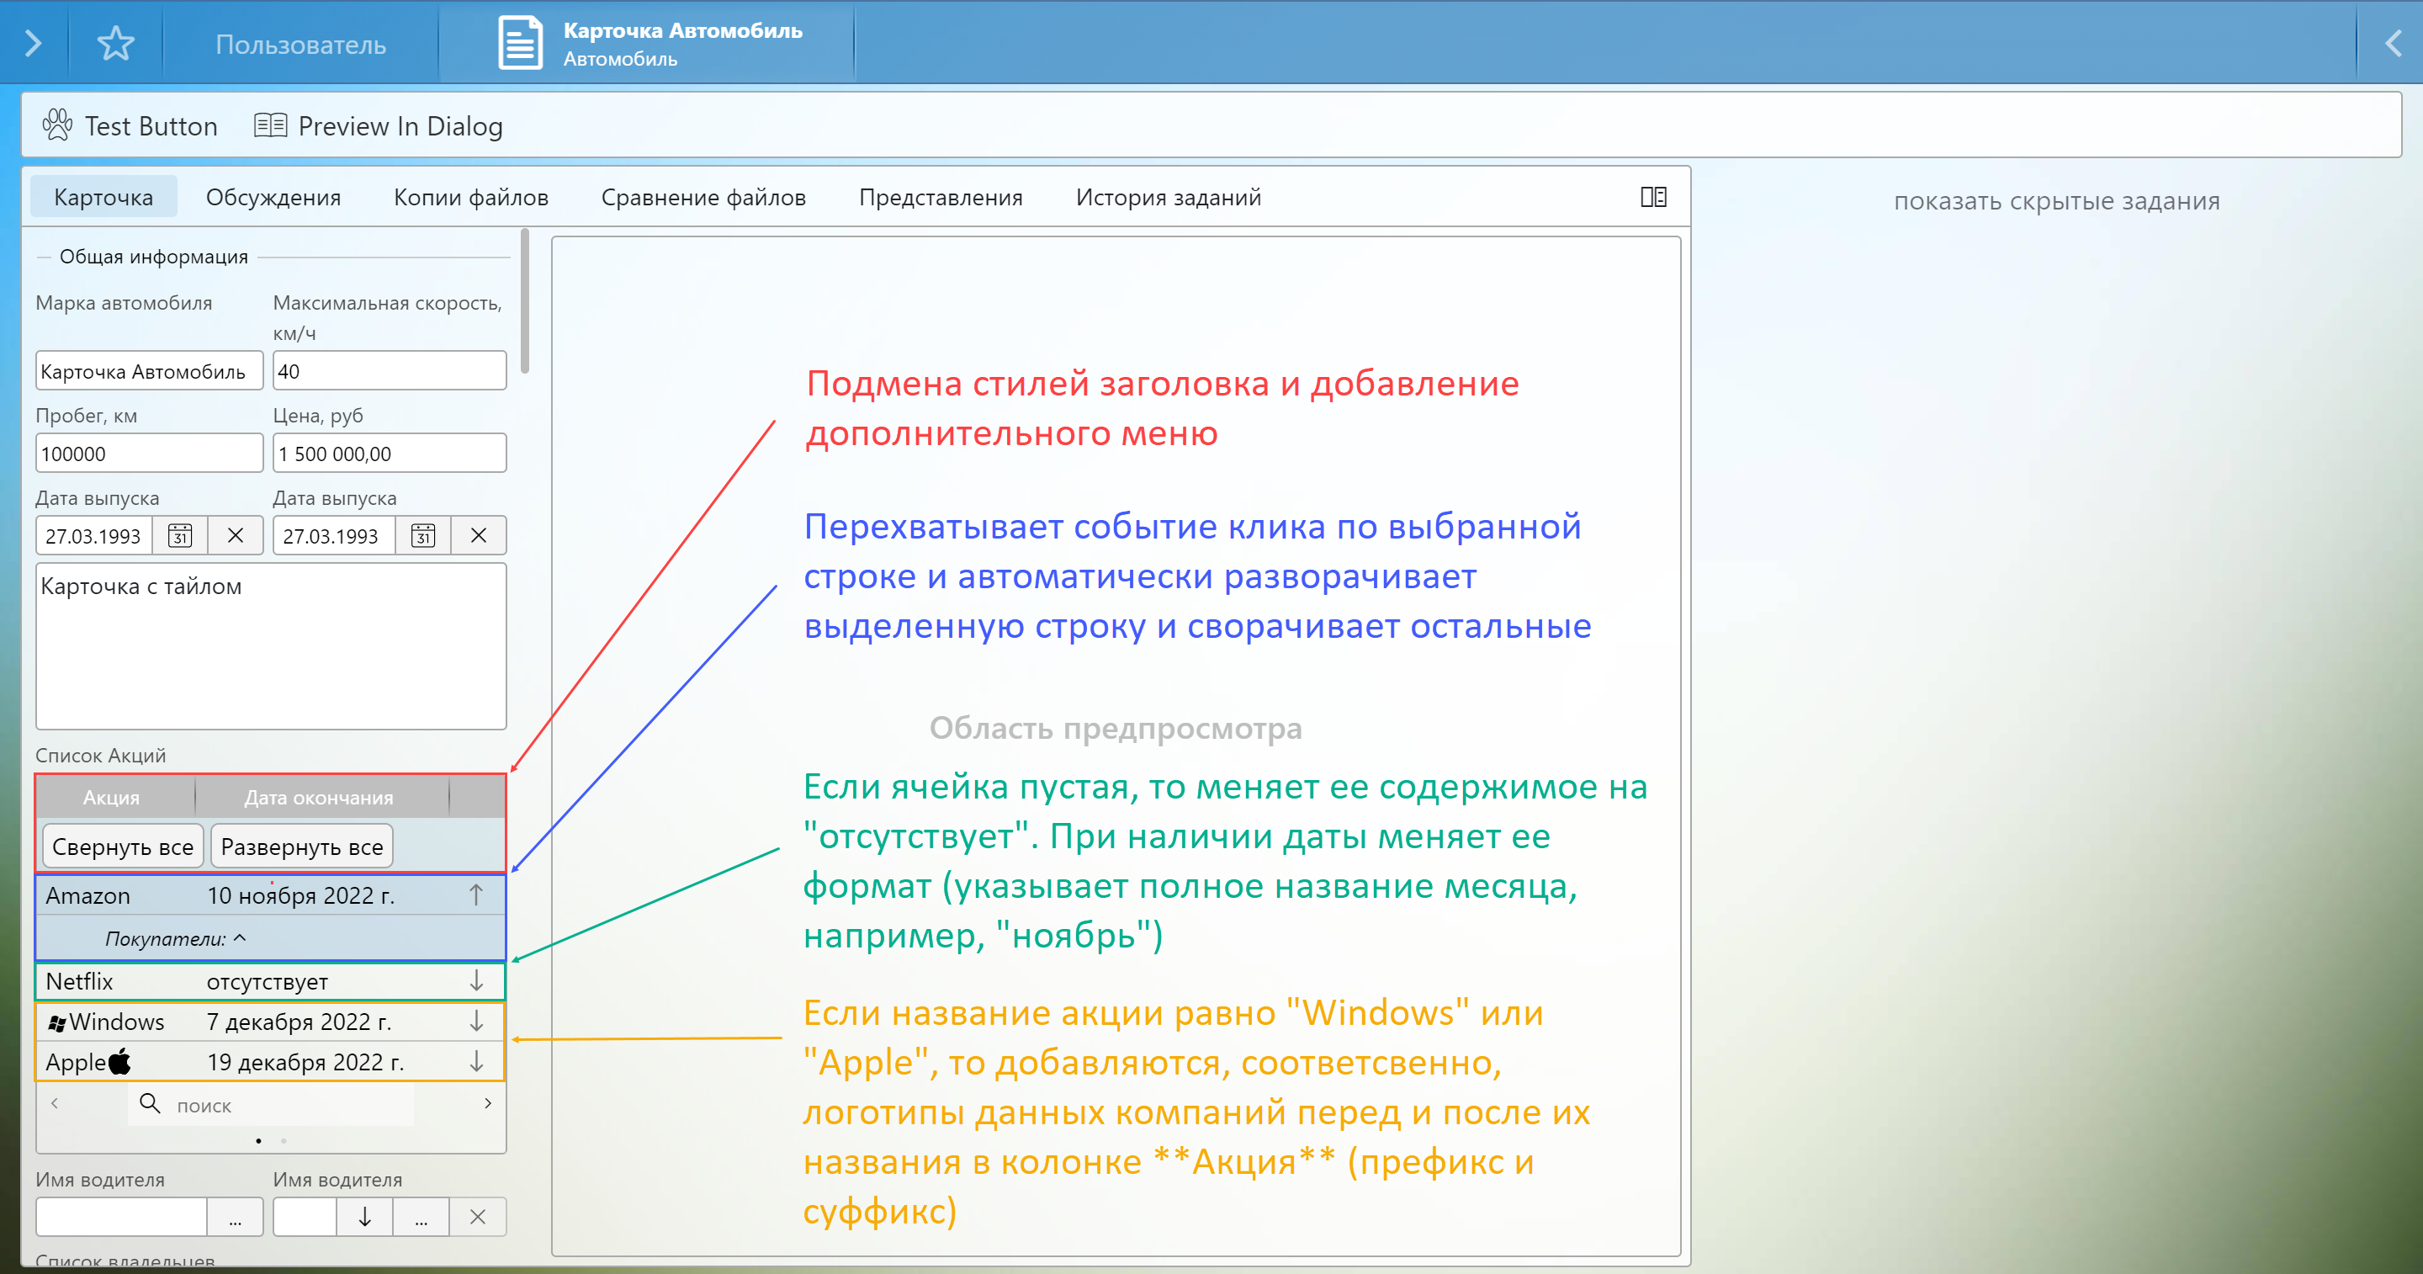The height and width of the screenshot is (1274, 2423).
Task: Expand left sidebar with chevron arrow
Action: pyautogui.click(x=33, y=43)
